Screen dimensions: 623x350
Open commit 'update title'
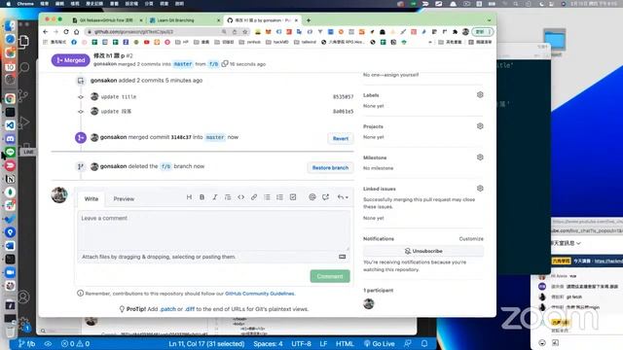pyautogui.click(x=119, y=96)
